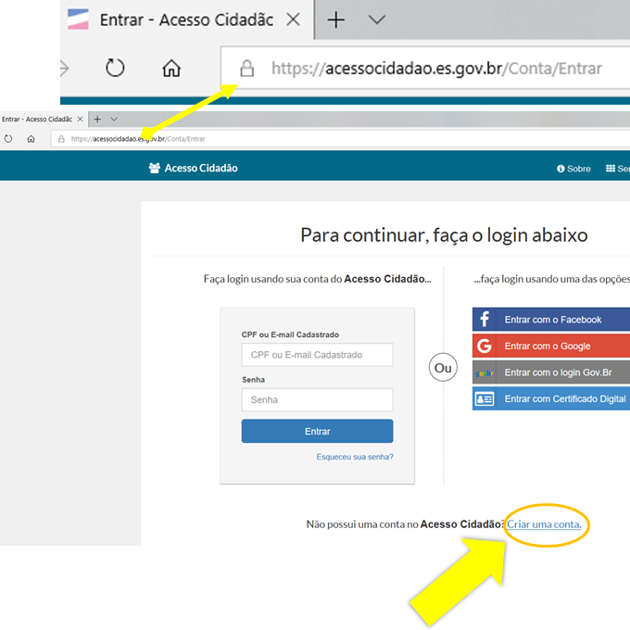Screen dimensions: 630x630
Task: Click the 'Para continuar, faça o login abaixo' heading
Action: coord(444,235)
